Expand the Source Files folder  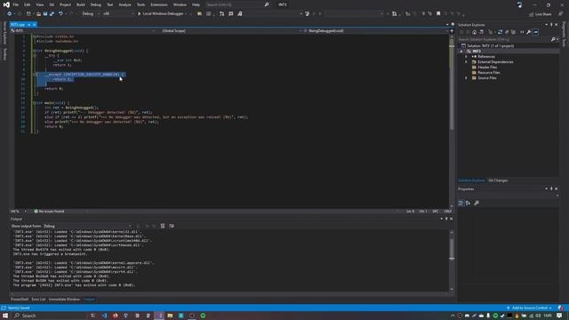(x=466, y=78)
